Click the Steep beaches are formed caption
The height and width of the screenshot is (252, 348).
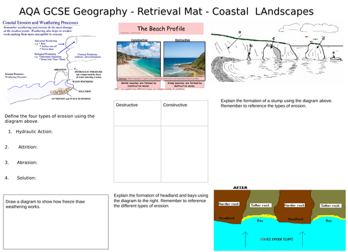[x=184, y=84]
